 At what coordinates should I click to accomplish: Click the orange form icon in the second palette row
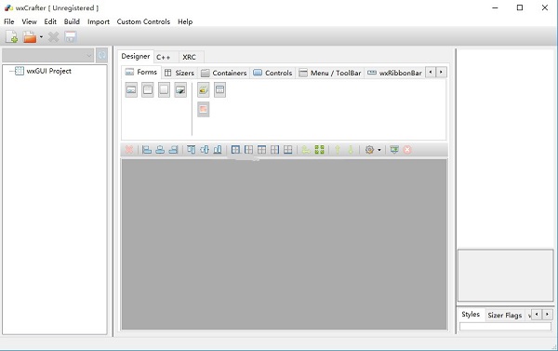point(203,109)
